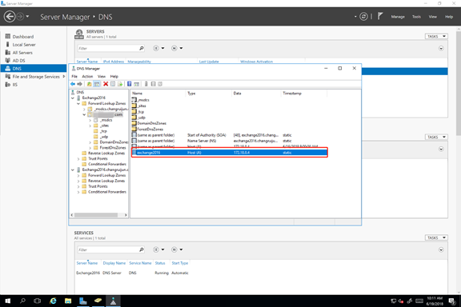Viewport: 461px width, 307px height.
Task: Click the Services filter input field
Action: 108,249
